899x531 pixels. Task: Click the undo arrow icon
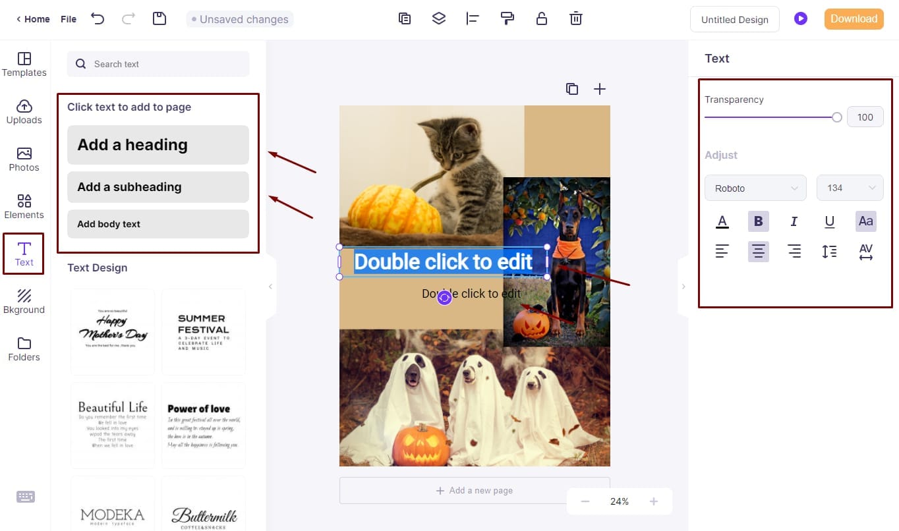tap(98, 18)
